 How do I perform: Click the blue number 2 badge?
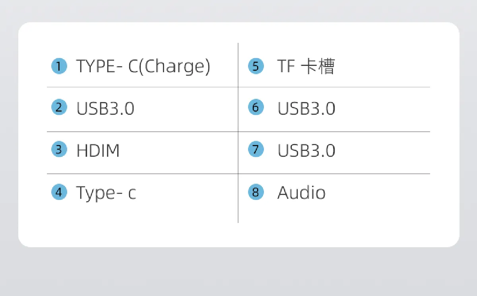[x=59, y=108]
